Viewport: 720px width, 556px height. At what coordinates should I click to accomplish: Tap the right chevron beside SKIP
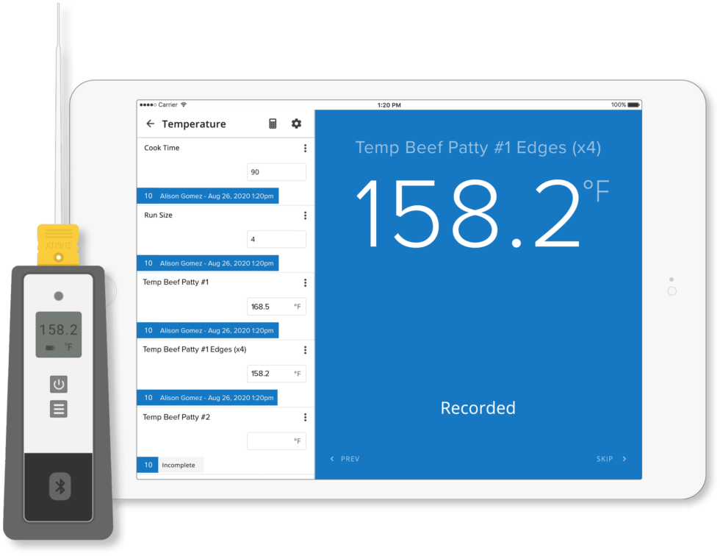(x=624, y=458)
